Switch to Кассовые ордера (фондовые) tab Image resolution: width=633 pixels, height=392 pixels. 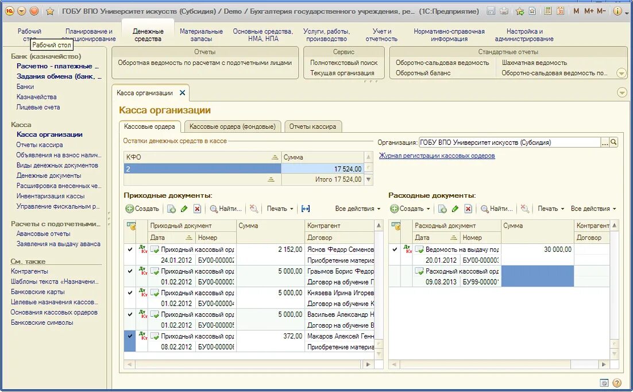pyautogui.click(x=233, y=126)
